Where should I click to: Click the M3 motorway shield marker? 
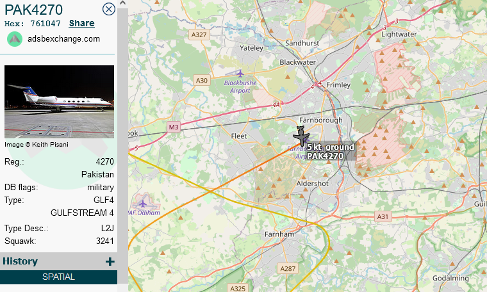pos(174,127)
